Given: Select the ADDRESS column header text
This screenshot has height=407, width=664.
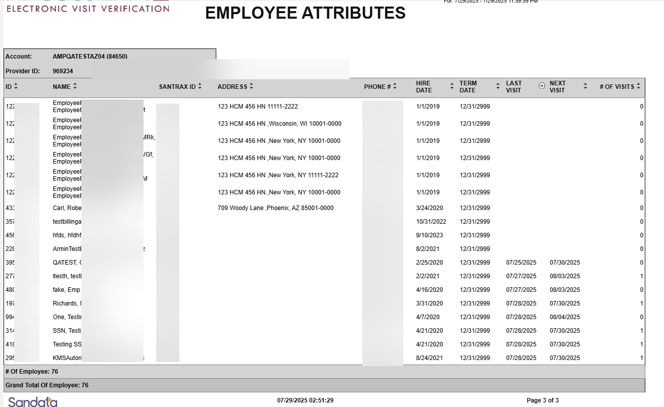Looking at the screenshot, I should 232,87.
